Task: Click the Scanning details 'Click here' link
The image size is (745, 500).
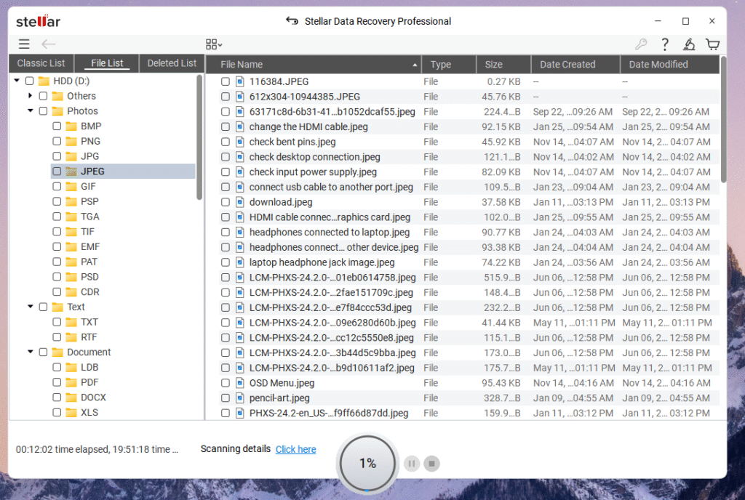Action: 295,449
